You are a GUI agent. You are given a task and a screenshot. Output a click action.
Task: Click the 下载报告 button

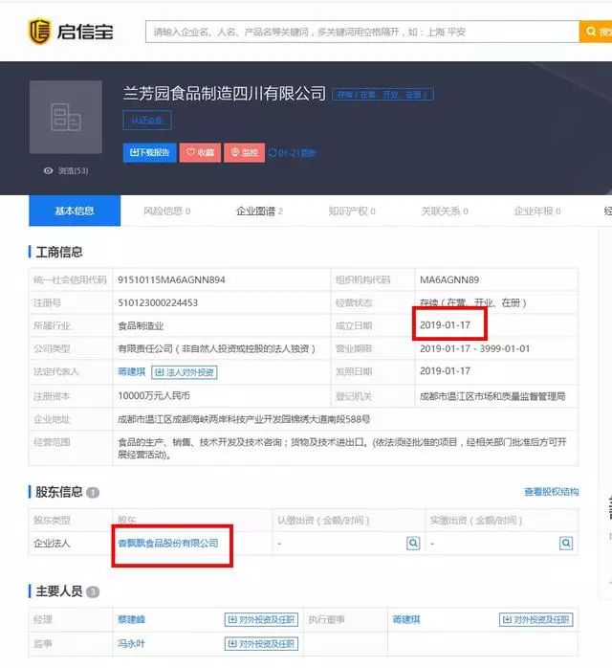coord(150,152)
